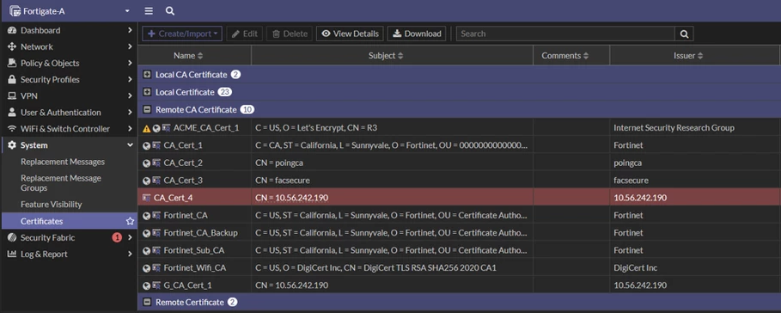Click the VPN monitor icon
This screenshot has width=781, height=313.
point(12,96)
